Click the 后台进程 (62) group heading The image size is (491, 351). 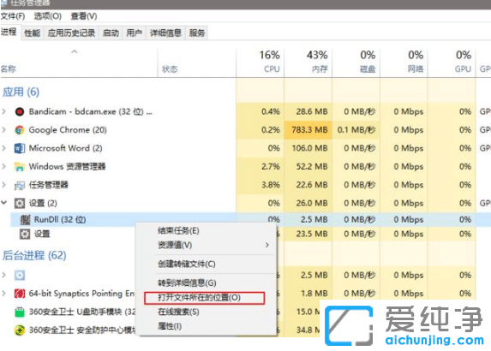tap(34, 256)
